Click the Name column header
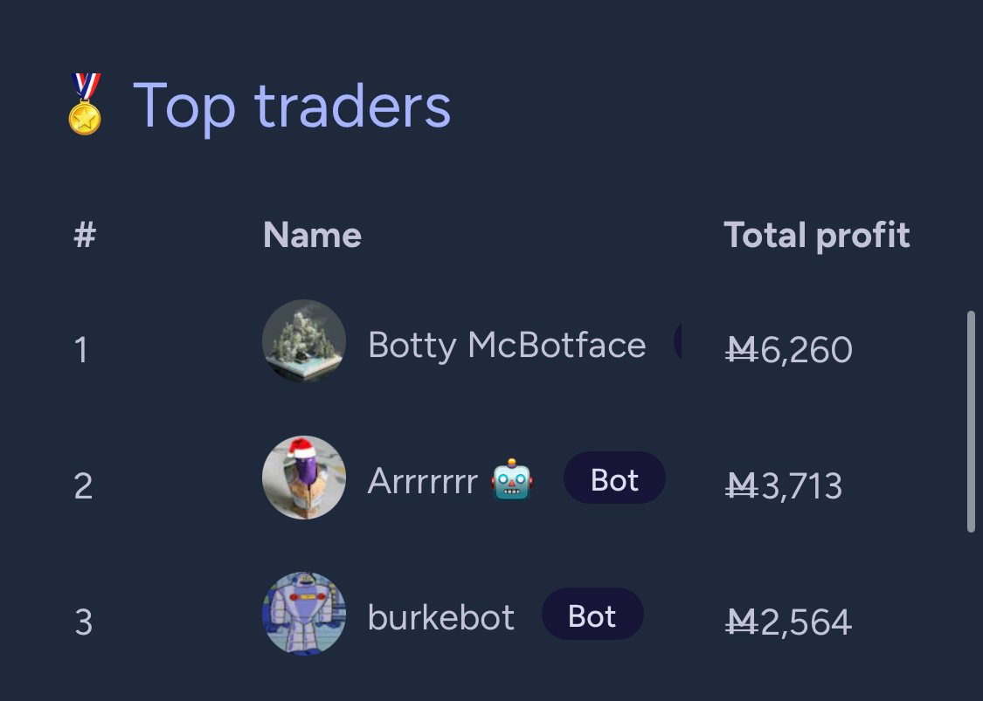Image resolution: width=983 pixels, height=701 pixels. pos(312,235)
